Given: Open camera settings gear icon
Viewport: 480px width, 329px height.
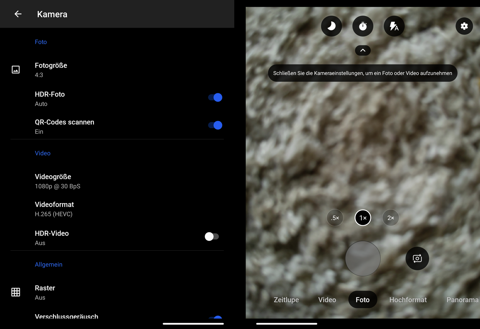Looking at the screenshot, I should [464, 26].
